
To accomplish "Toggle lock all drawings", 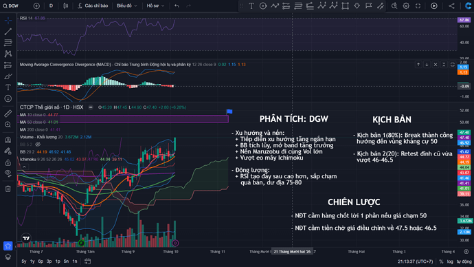I will 8,162.
